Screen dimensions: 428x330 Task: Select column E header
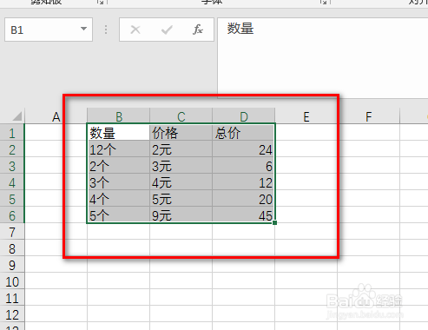[306, 116]
